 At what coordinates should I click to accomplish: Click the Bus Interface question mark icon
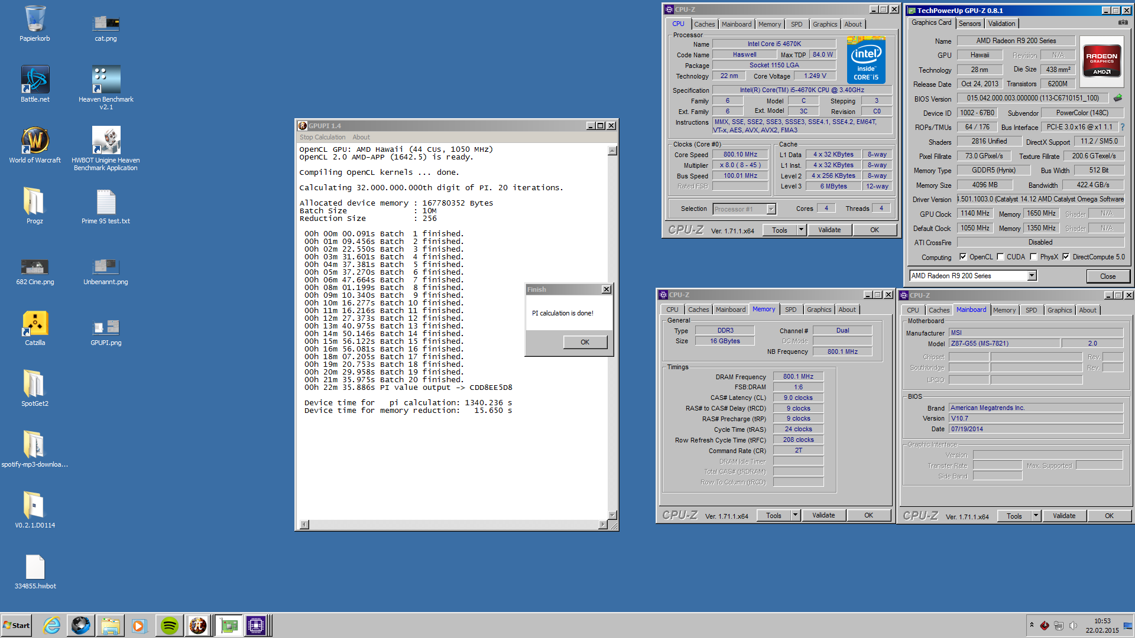coord(1122,127)
